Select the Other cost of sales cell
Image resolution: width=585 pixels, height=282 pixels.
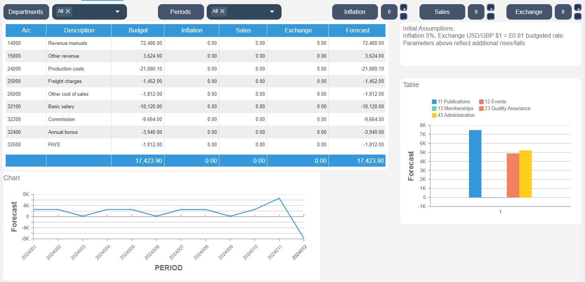[x=79, y=94]
